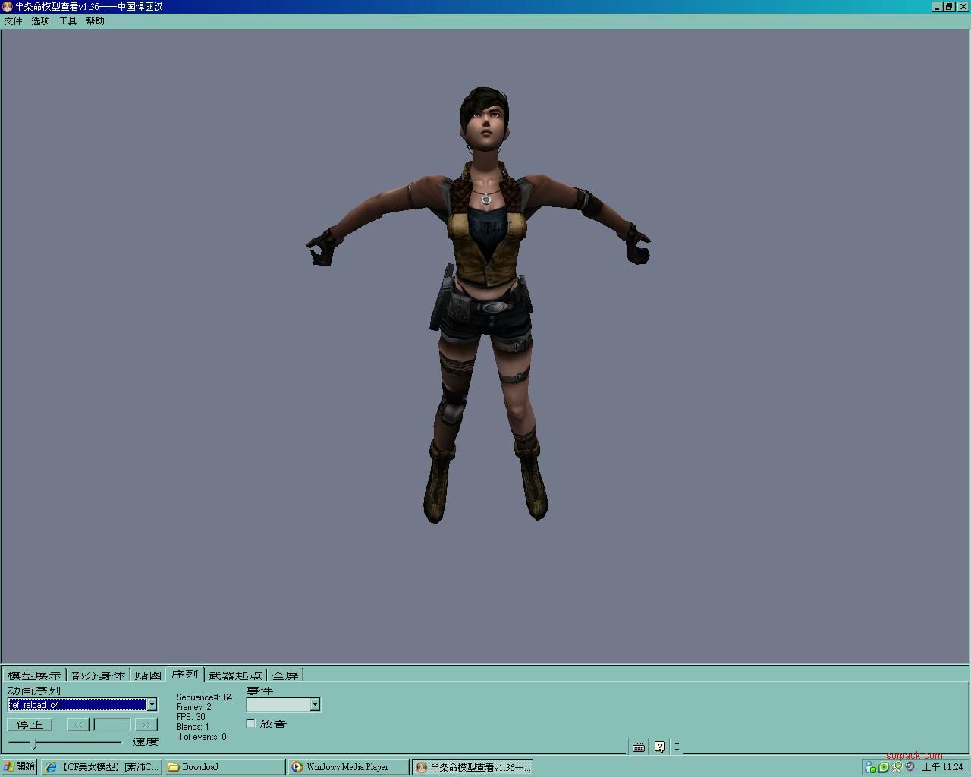Click the Windows 開始 start button
Image resolution: width=971 pixels, height=777 pixels.
[19, 767]
